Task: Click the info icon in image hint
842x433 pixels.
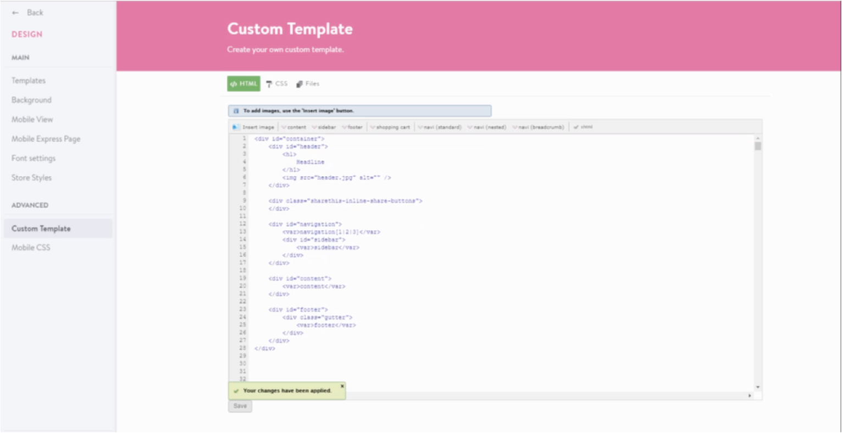Action: coord(236,111)
